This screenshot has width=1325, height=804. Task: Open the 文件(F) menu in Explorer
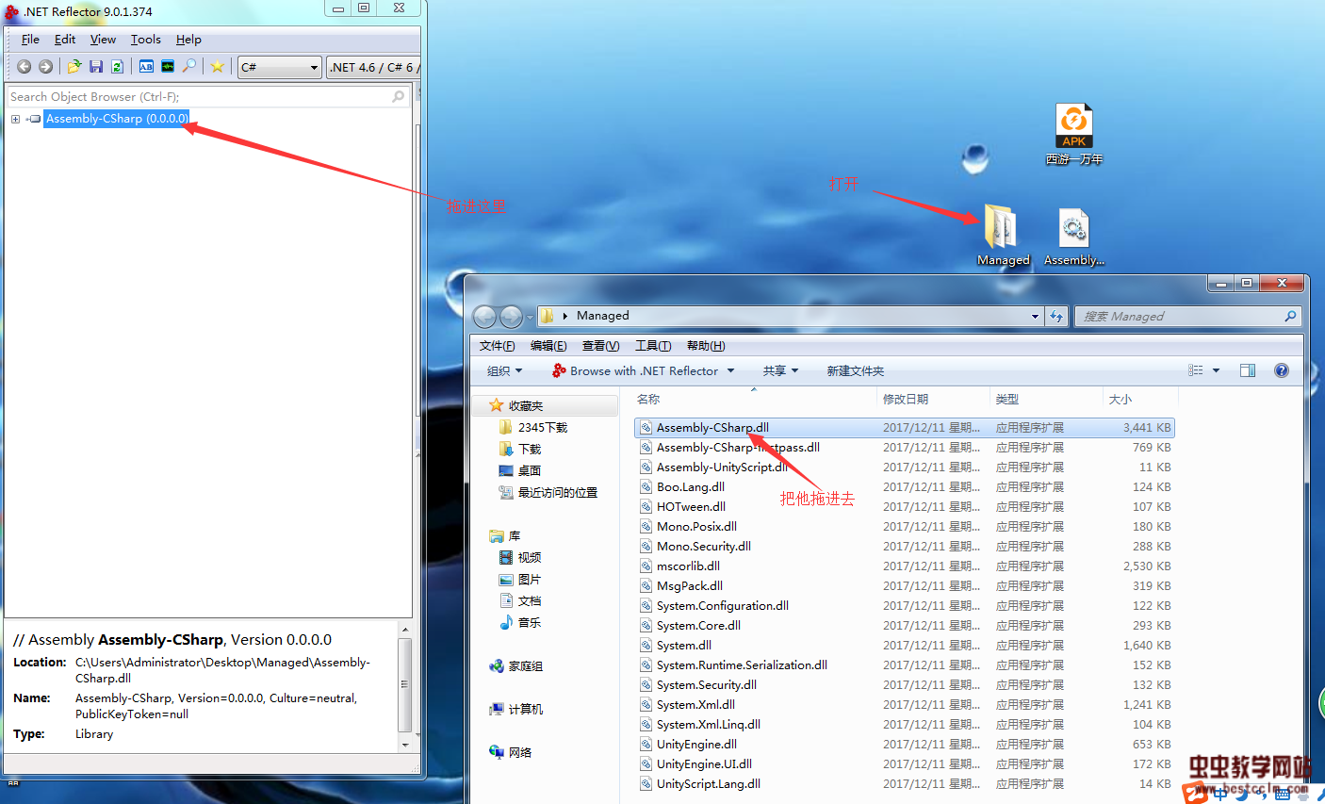(x=497, y=346)
